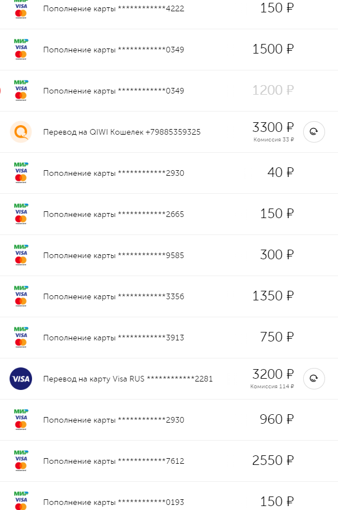
Task: Repeat the Visa RUS 3200 ₽ transfer
Action: pos(314,379)
